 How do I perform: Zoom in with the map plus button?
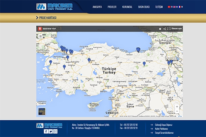[177, 107]
